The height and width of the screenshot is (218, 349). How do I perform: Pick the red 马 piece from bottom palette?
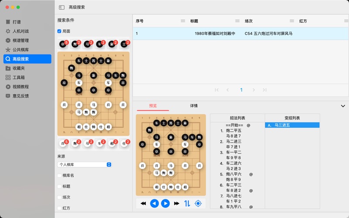[x=88, y=143]
